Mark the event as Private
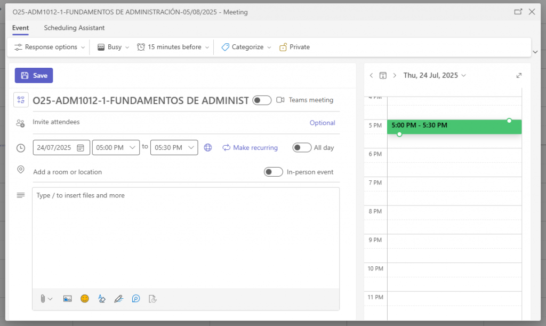The height and width of the screenshot is (326, 546). (294, 47)
